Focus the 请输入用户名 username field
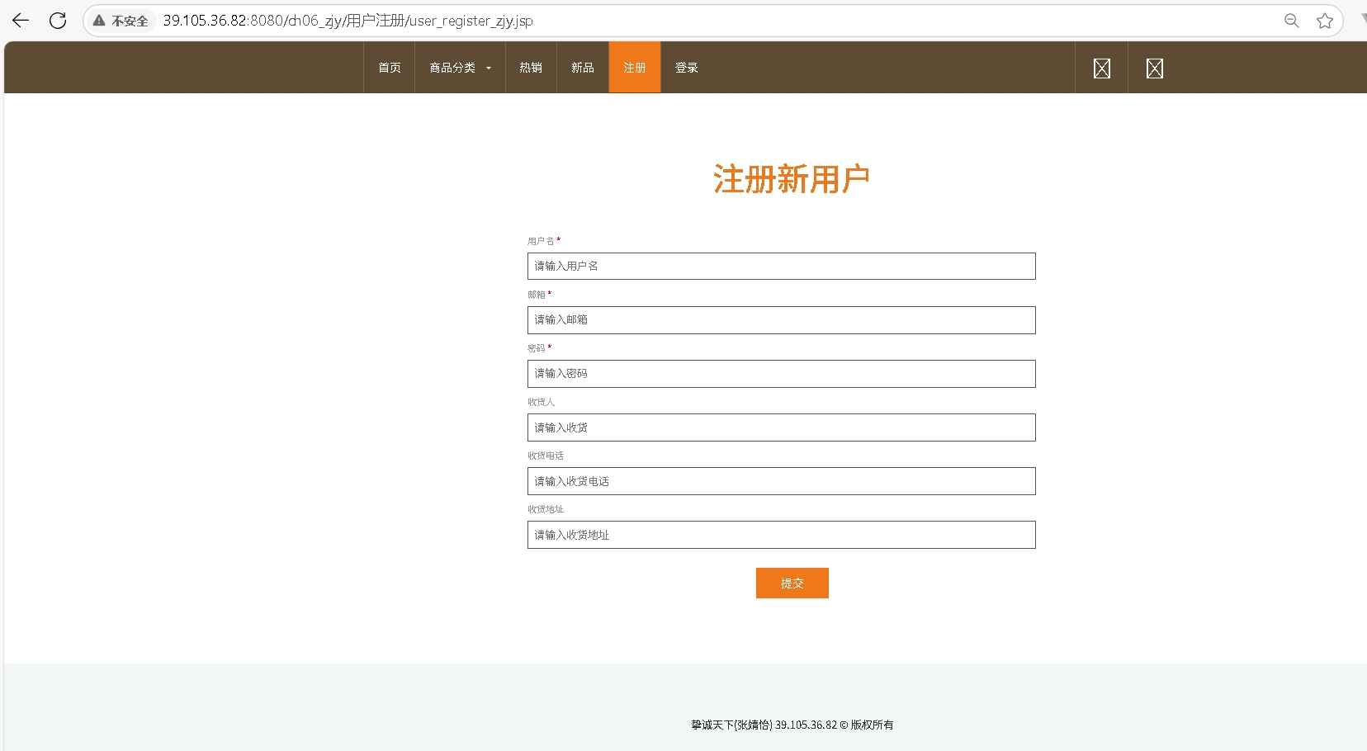The image size is (1367, 751). pos(781,266)
